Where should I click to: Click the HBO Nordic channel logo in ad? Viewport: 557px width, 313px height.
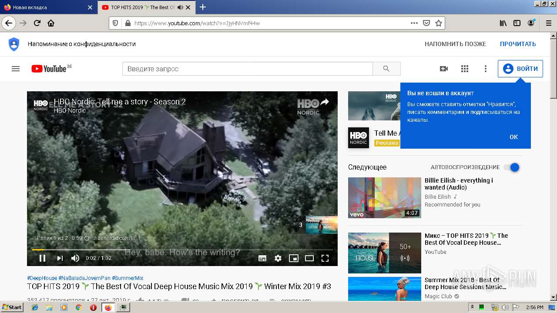pyautogui.click(x=41, y=105)
